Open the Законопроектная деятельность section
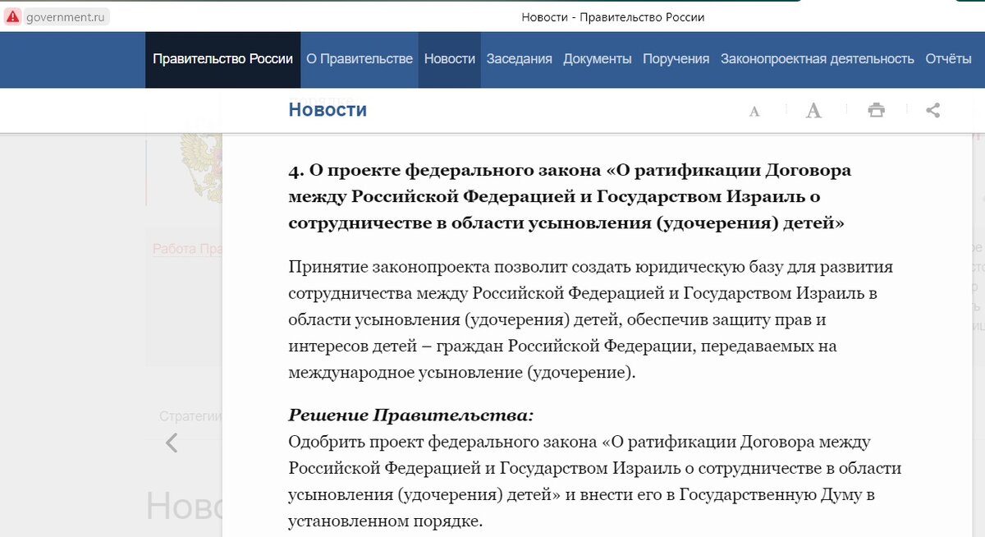985x537 pixels. 817,59
